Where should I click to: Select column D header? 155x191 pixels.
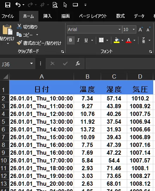140,76
